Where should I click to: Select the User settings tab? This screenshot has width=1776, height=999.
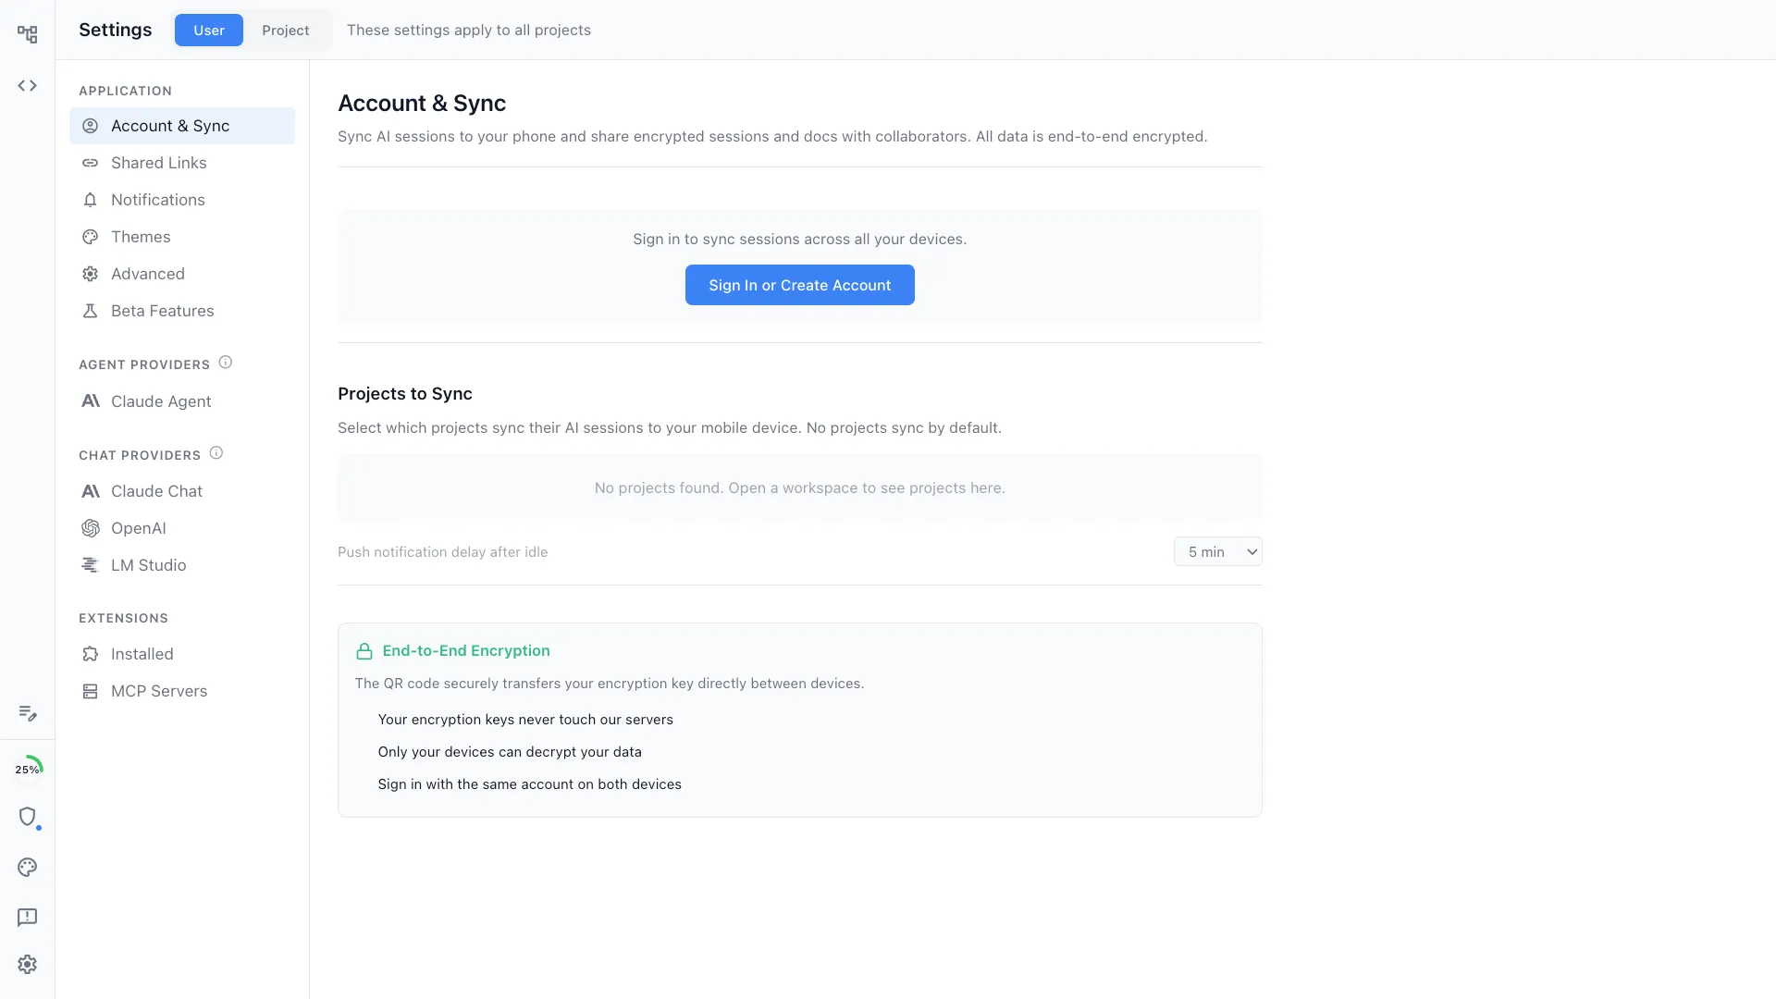click(208, 30)
